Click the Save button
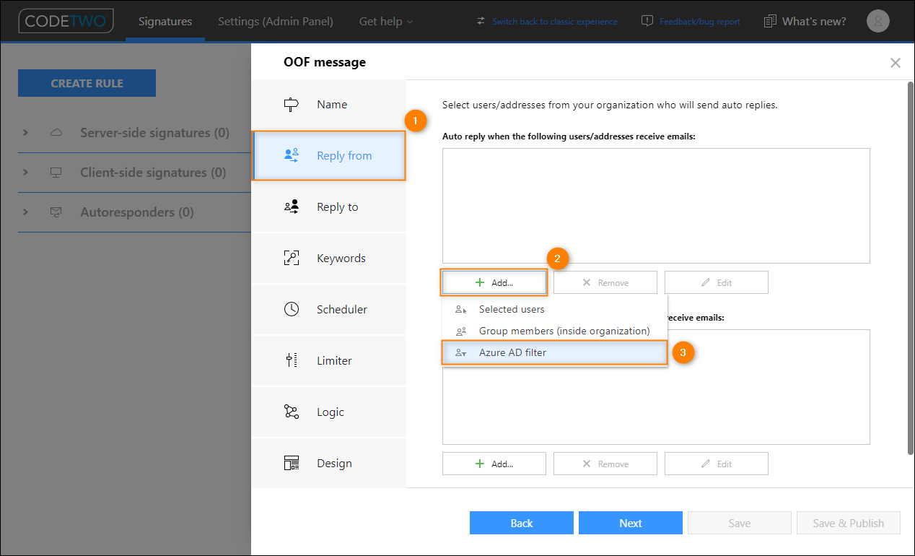Image resolution: width=915 pixels, height=556 pixels. click(x=740, y=523)
